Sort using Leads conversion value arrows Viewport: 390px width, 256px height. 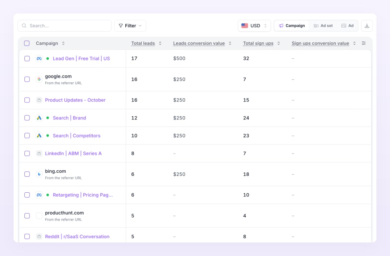230,43
